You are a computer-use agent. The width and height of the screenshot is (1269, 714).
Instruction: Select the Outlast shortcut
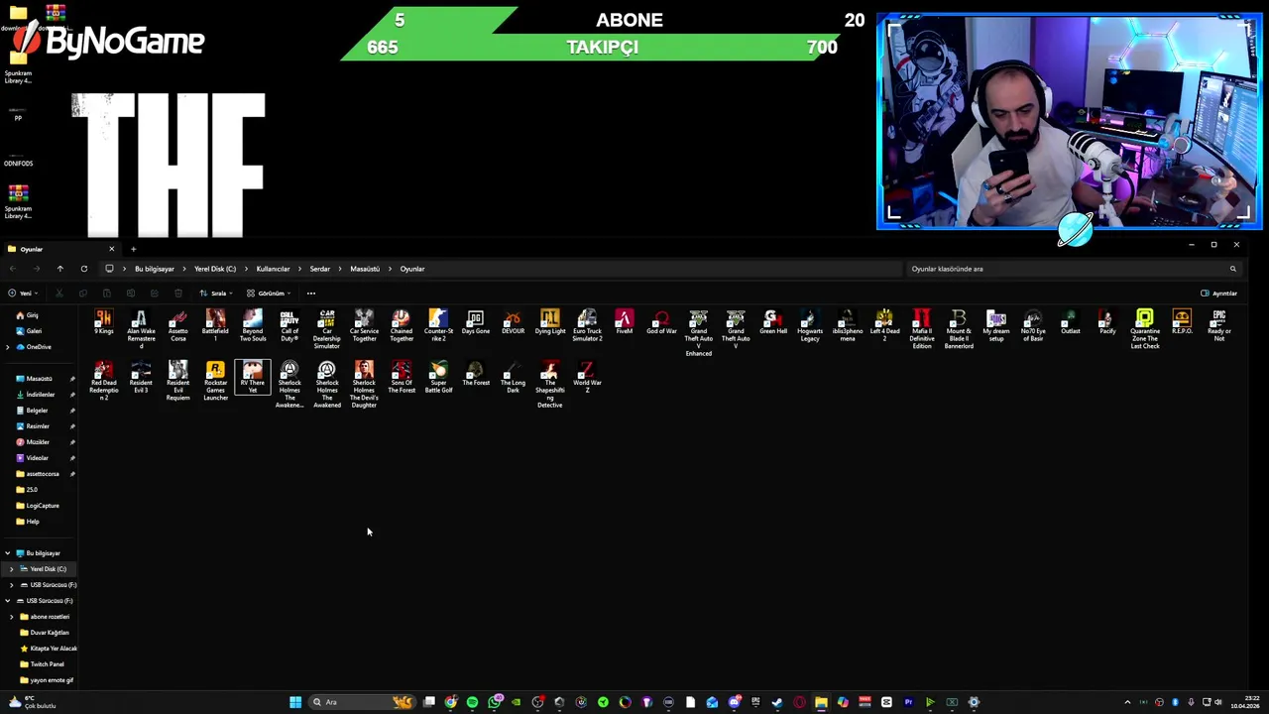[1071, 323]
